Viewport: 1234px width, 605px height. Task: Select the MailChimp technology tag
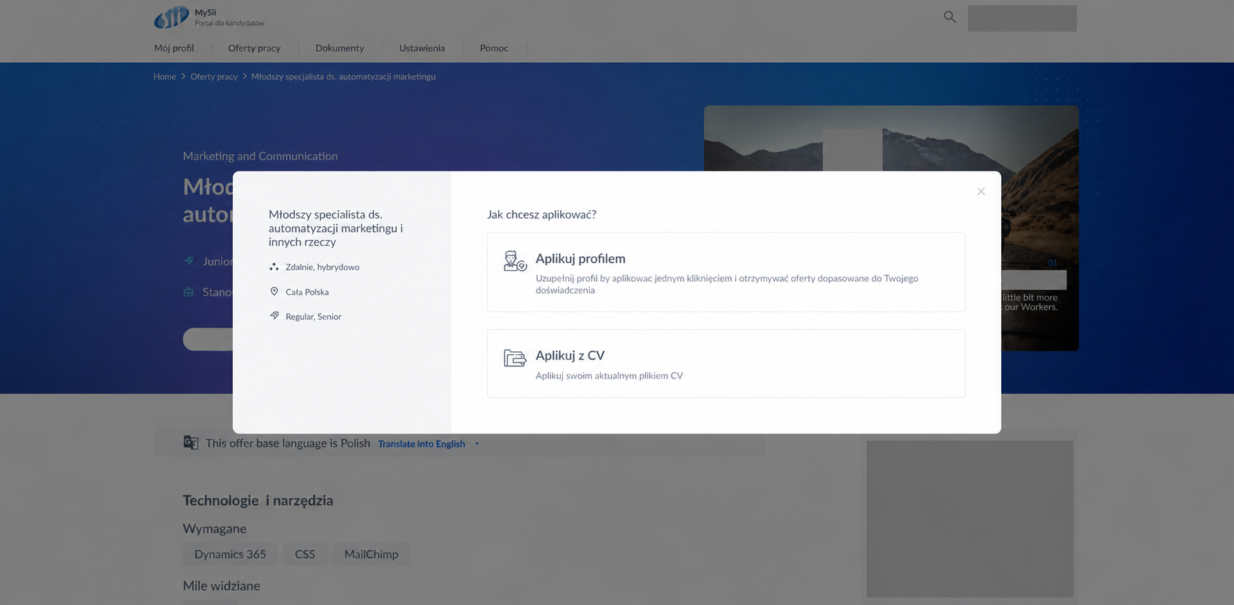tap(371, 554)
